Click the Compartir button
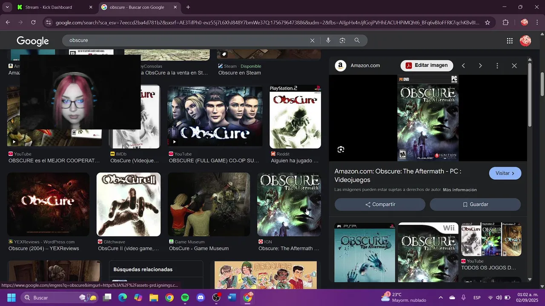The height and width of the screenshot is (306, 545). 380,204
